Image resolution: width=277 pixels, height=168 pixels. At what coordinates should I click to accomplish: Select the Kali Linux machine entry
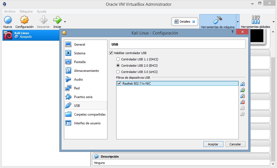[27, 35]
